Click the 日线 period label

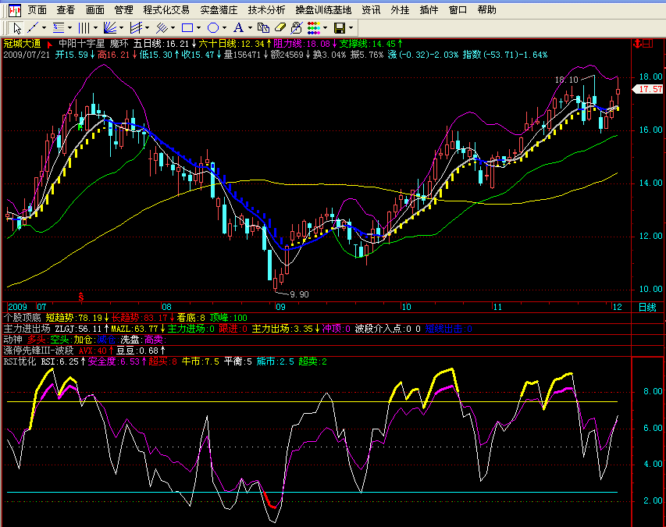647,308
